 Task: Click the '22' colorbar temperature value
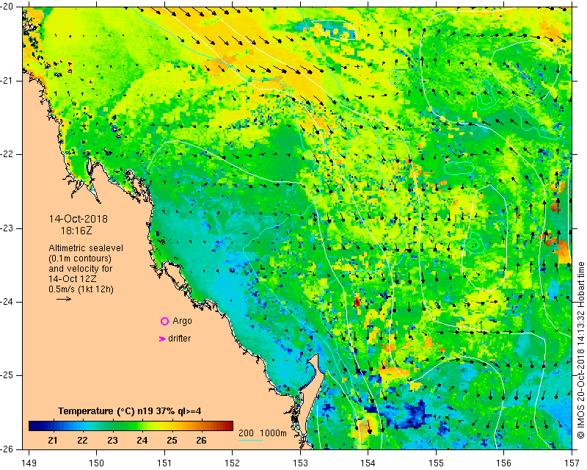[x=82, y=441]
